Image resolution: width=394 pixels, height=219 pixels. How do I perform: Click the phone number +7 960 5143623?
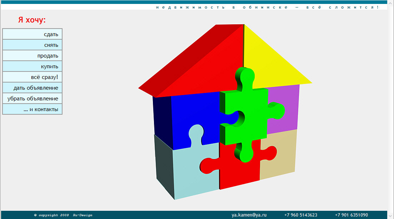pos(300,215)
